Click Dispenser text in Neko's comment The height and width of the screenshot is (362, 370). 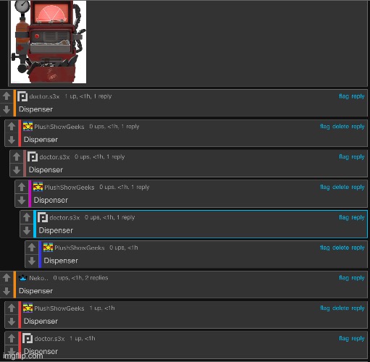pyautogui.click(x=35, y=291)
